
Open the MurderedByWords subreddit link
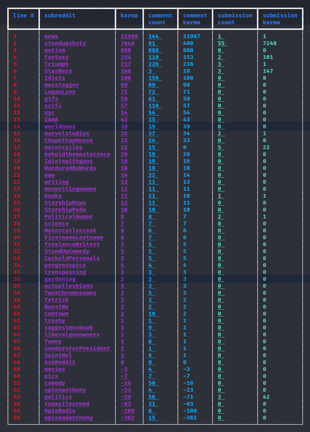(x=70, y=168)
